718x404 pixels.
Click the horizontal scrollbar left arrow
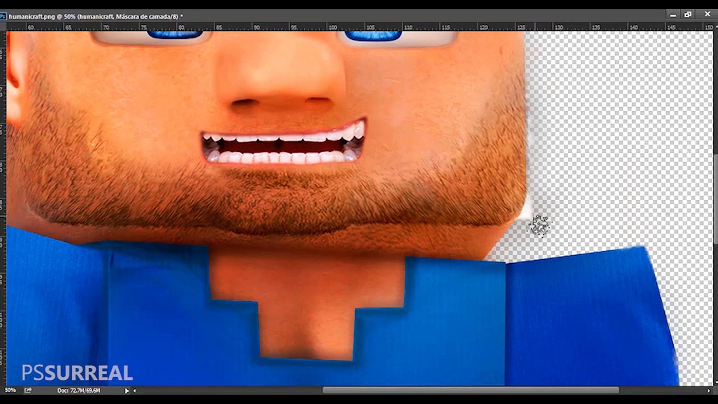pyautogui.click(x=135, y=391)
